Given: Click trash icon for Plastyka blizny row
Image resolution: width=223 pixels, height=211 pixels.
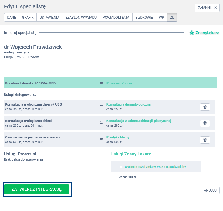Looking at the screenshot, I should point(205,140).
